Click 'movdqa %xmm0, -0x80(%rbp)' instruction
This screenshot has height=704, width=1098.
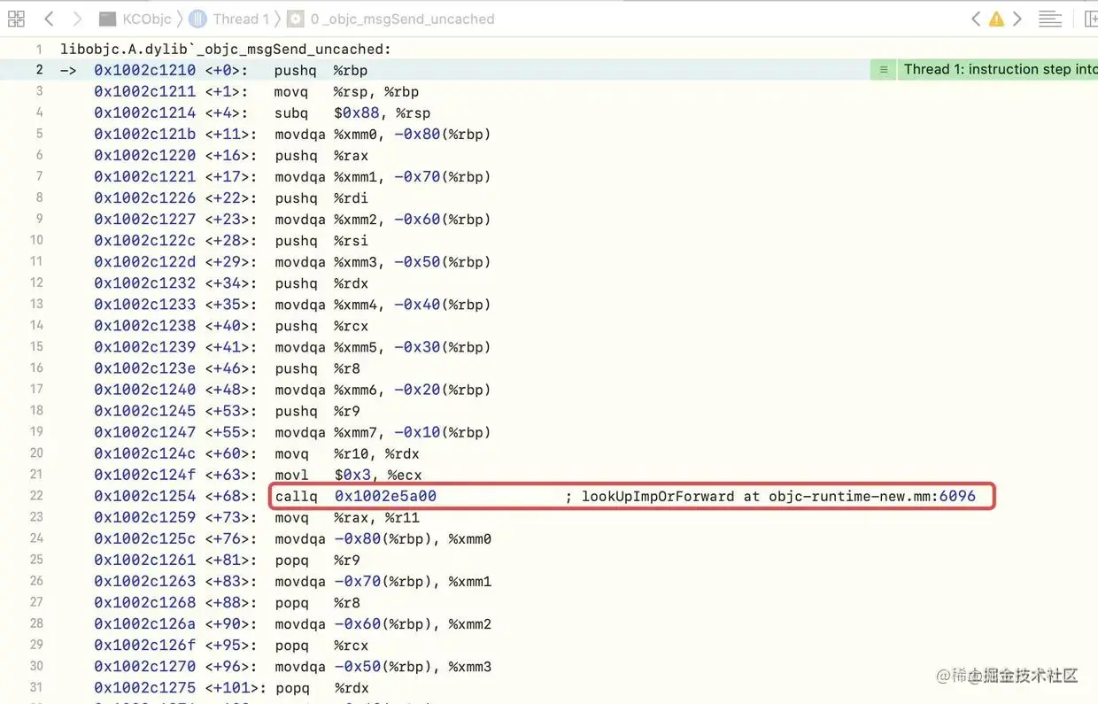click(x=383, y=134)
